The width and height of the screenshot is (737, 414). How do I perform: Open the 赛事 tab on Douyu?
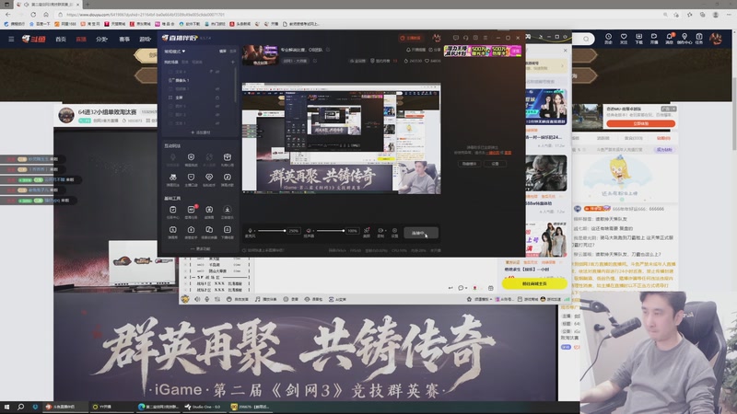pos(124,39)
